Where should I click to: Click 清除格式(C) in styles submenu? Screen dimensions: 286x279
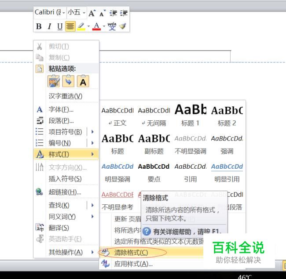coord(151,253)
